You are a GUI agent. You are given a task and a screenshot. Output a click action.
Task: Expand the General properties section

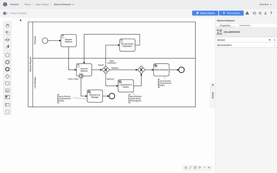(x=246, y=40)
